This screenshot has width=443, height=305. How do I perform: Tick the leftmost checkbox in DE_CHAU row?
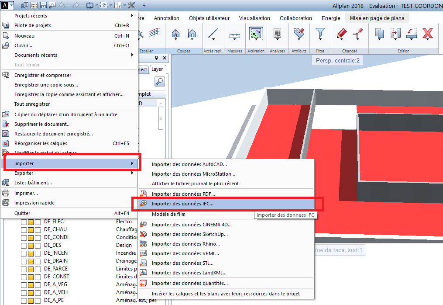point(24,230)
